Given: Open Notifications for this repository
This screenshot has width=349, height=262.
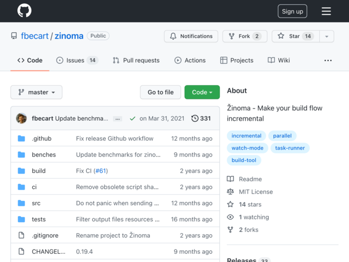Looking at the screenshot, I should (190, 37).
